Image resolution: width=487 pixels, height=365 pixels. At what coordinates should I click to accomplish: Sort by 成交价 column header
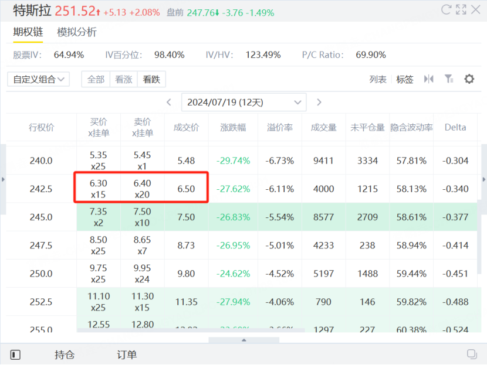pos(186,128)
